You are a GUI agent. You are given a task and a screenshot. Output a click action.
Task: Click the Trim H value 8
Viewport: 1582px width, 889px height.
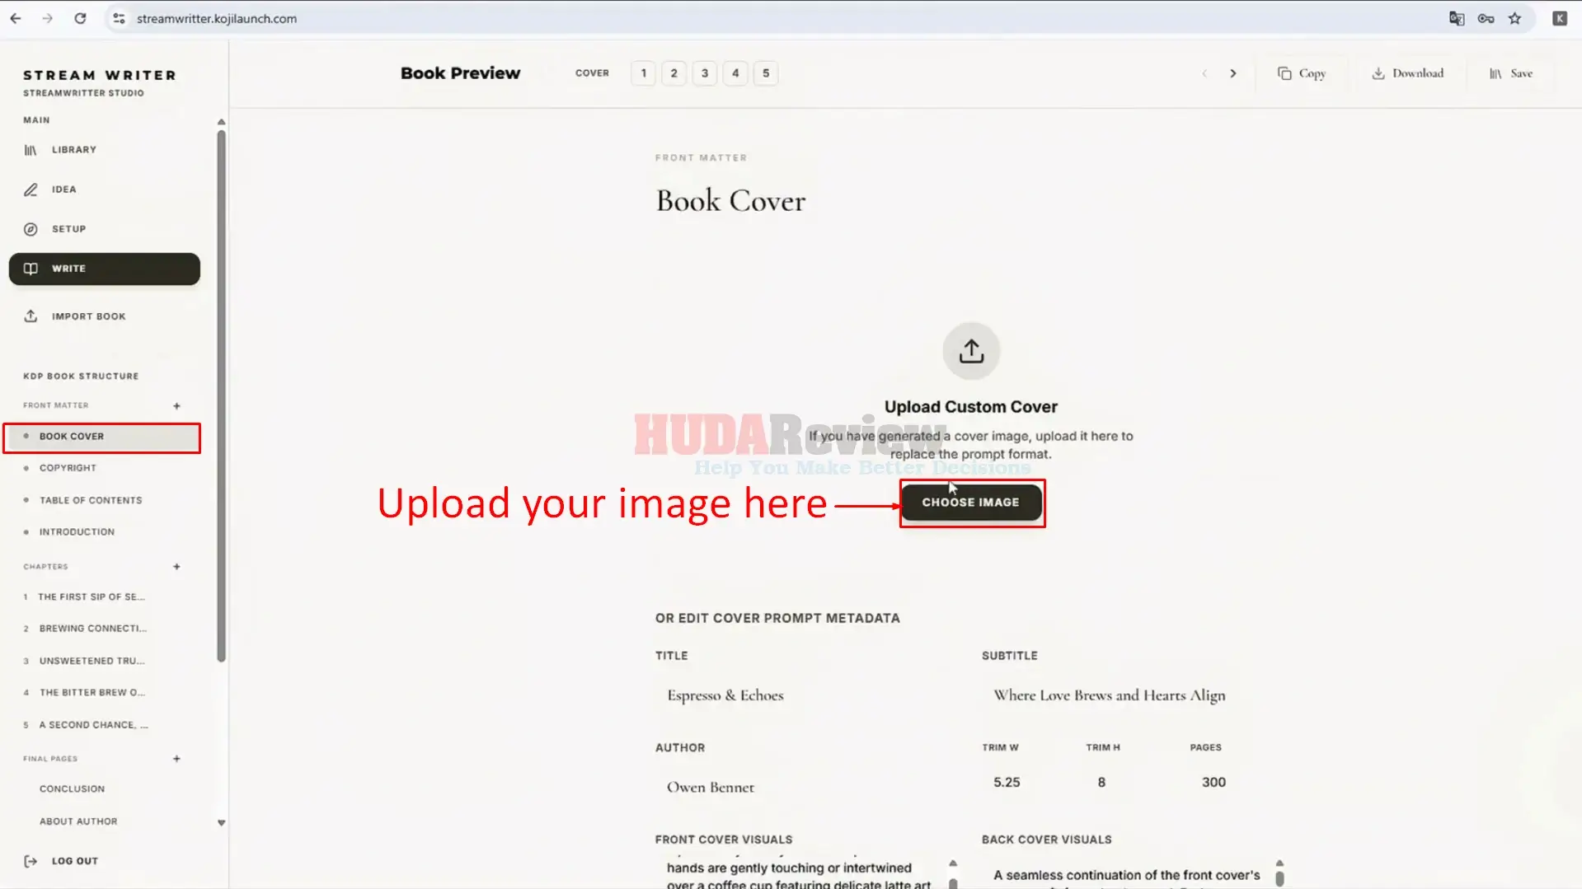[1101, 782]
